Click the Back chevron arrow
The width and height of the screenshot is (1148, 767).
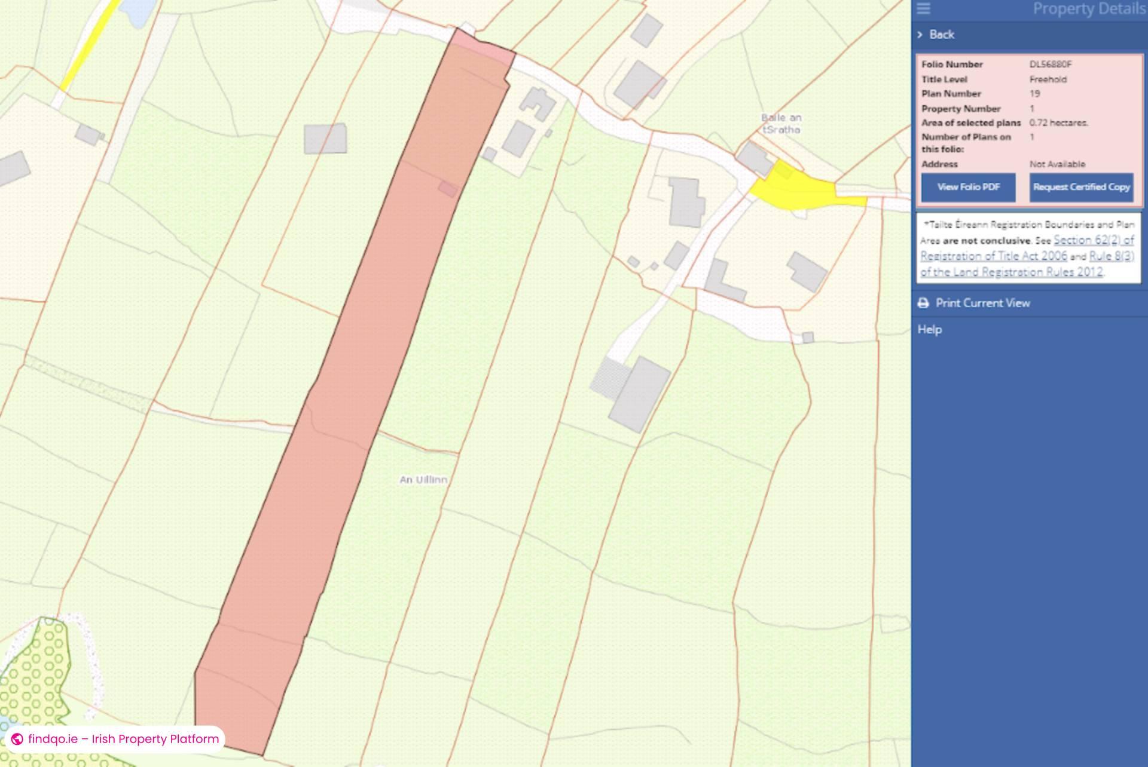coord(920,35)
